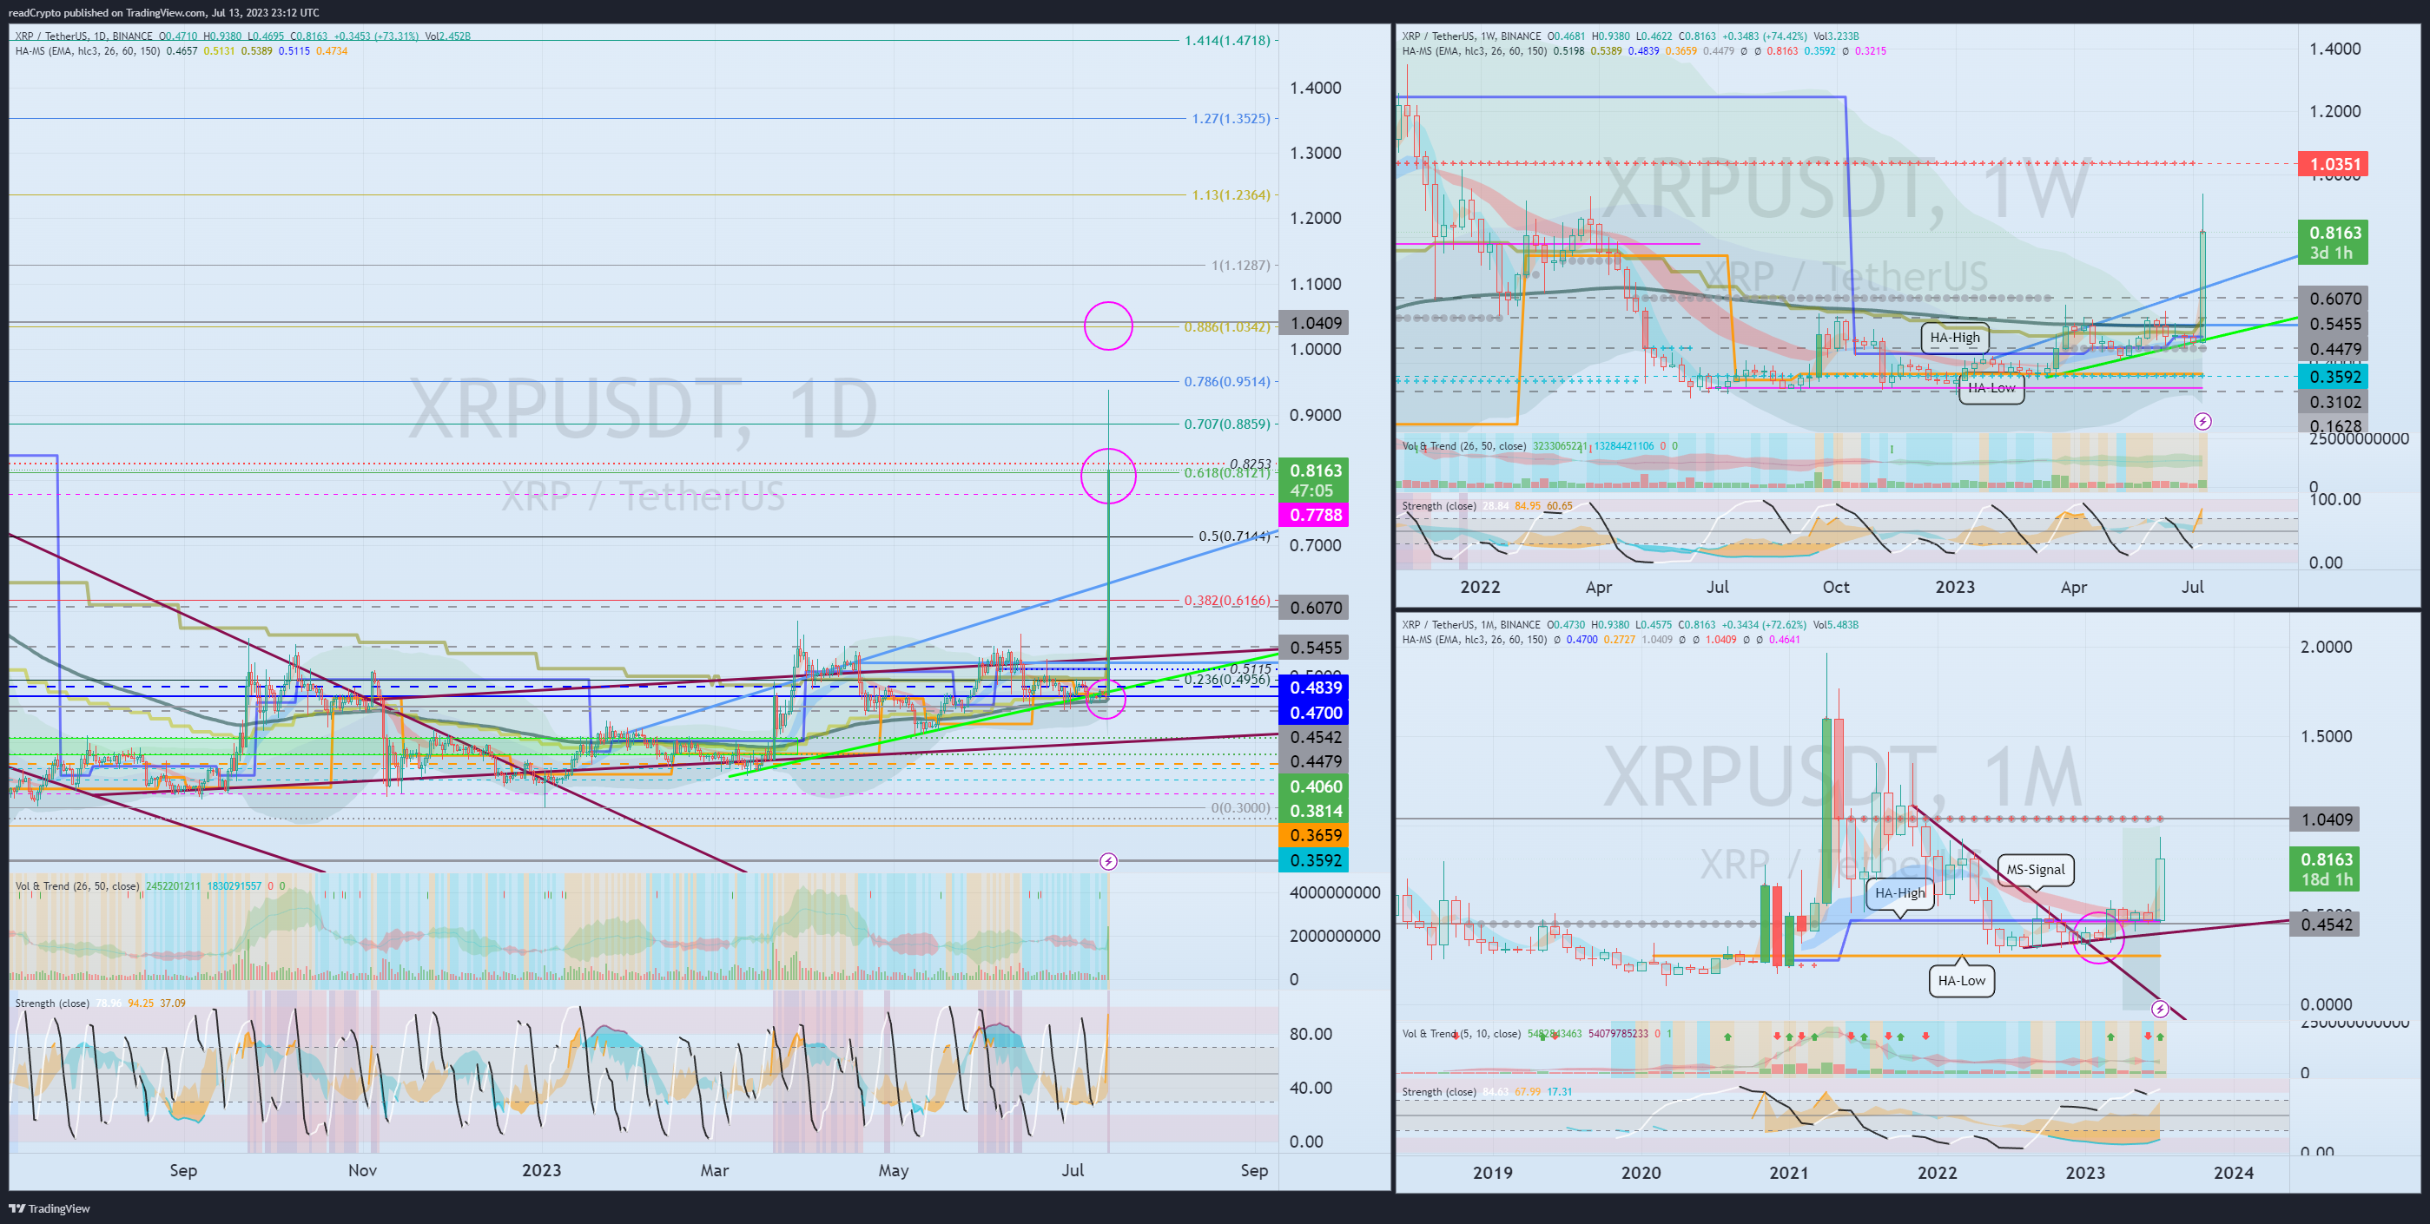Screen dimensions: 2430x1224
Task: Click the Nov label on daily time axis
Action: click(x=362, y=1170)
